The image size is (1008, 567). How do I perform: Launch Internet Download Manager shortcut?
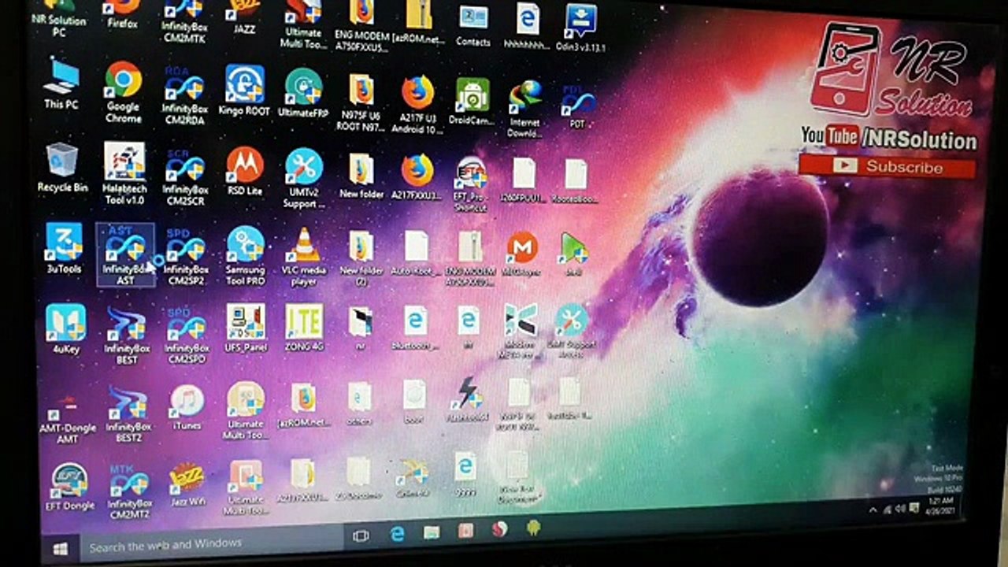tap(524, 109)
